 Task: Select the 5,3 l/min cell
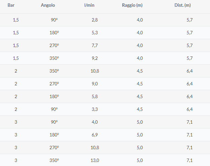click(95, 33)
